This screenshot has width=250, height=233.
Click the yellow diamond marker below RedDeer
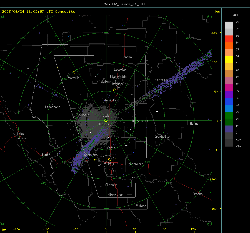[114, 90]
